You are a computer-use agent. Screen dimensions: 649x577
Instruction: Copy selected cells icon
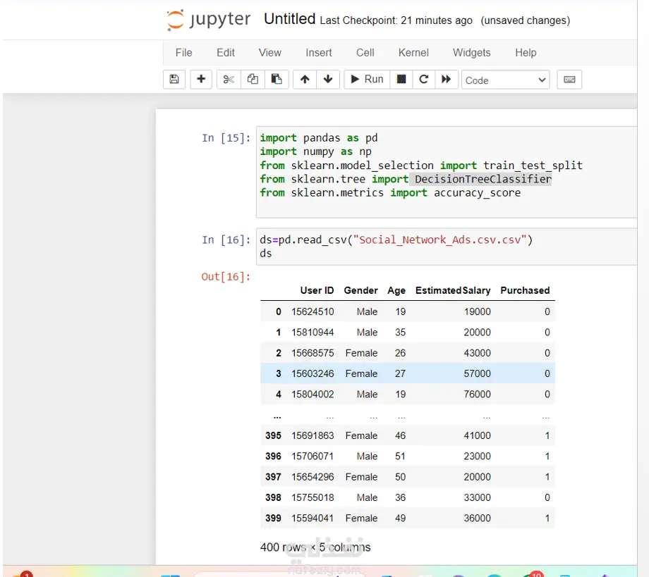pos(253,80)
